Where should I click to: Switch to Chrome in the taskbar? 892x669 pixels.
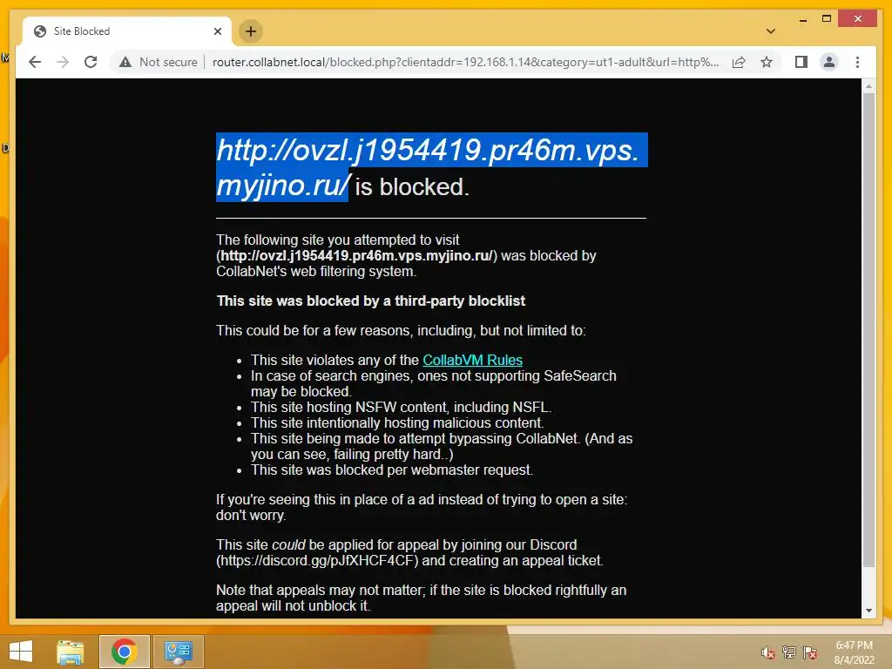(x=124, y=652)
